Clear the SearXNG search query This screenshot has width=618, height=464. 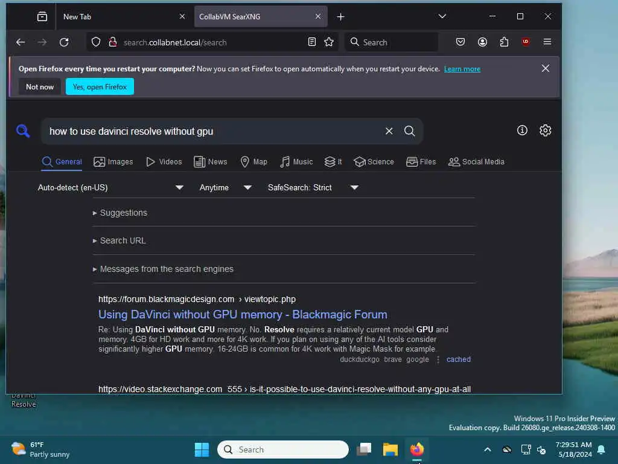(x=389, y=131)
